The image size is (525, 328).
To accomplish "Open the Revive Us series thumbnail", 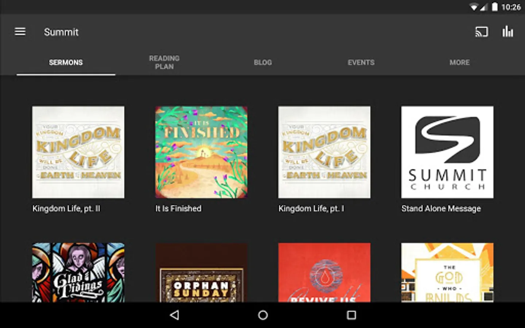I will [x=324, y=273].
